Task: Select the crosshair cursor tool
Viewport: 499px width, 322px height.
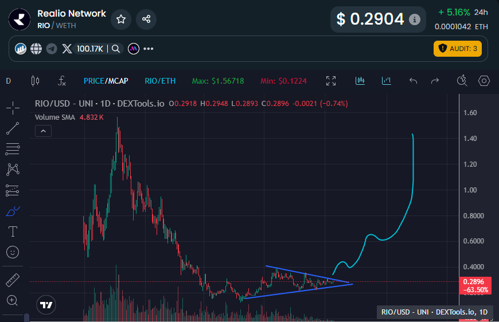Action: tap(13, 108)
